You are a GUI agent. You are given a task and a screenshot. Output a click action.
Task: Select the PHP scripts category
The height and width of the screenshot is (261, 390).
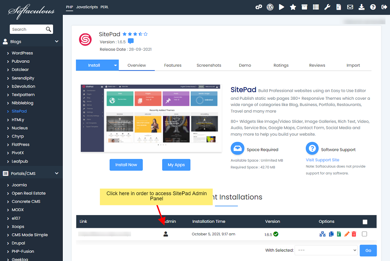coord(69,7)
